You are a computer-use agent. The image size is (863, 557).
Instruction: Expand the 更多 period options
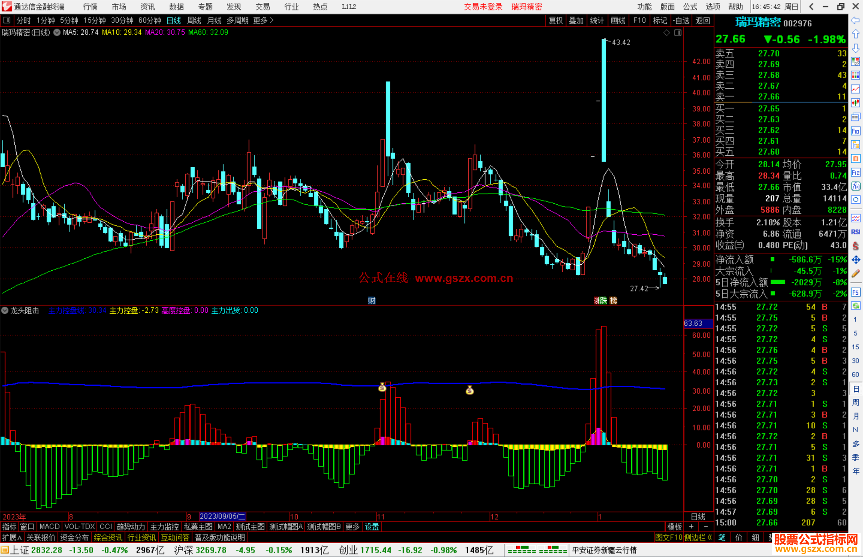coord(263,20)
